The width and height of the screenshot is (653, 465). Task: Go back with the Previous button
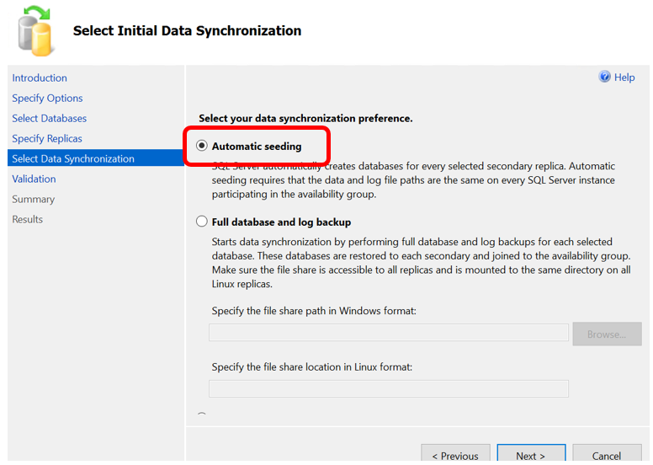tap(455, 454)
